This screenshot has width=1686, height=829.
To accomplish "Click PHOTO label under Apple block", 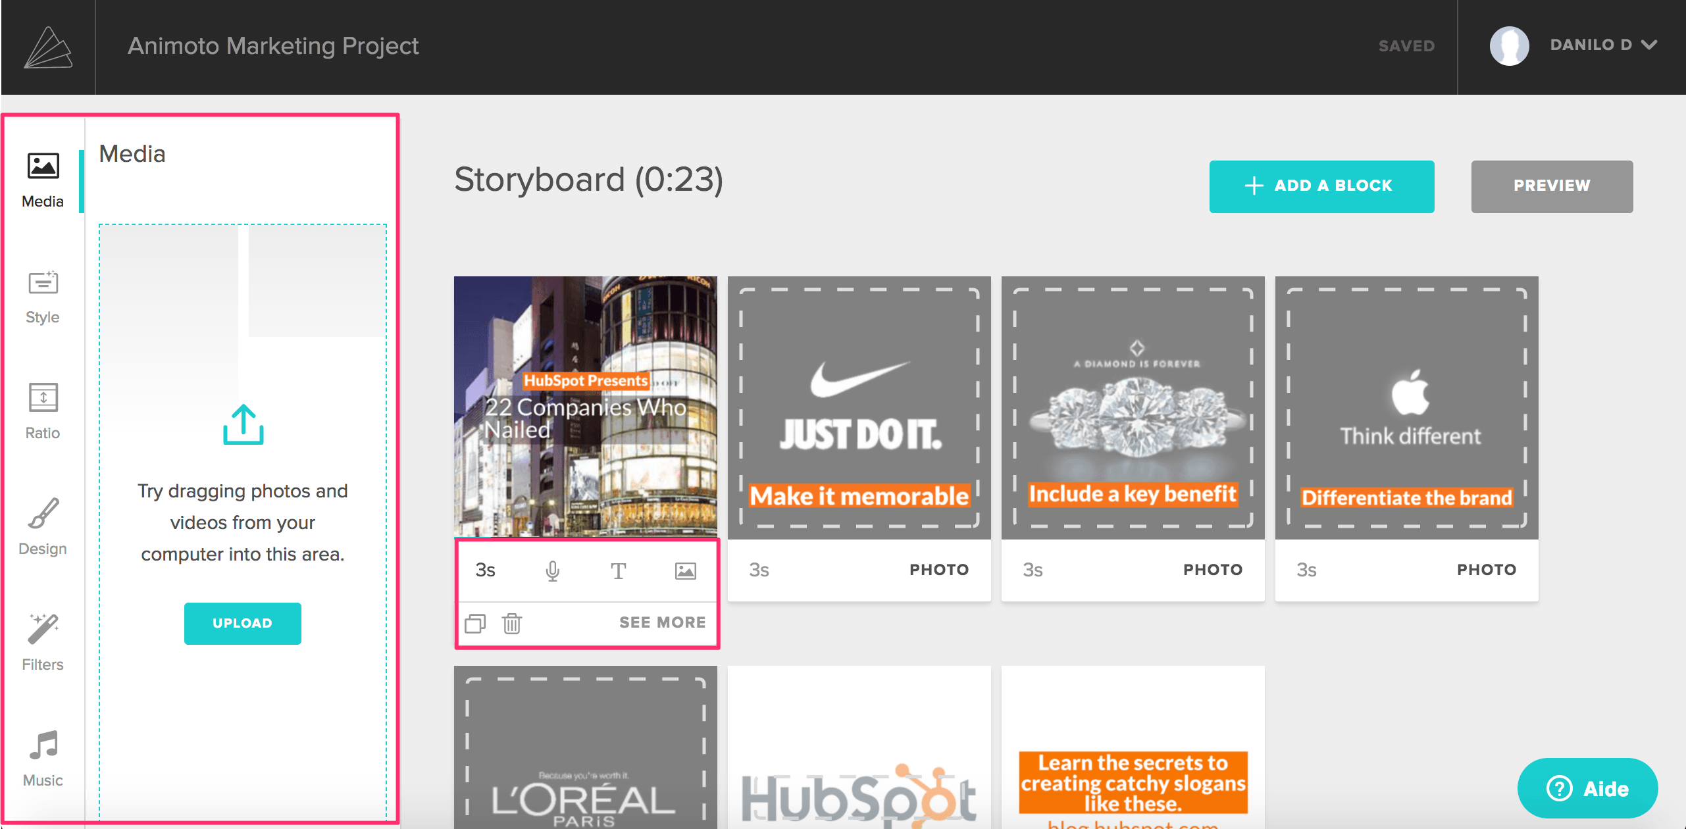I will (x=1487, y=570).
